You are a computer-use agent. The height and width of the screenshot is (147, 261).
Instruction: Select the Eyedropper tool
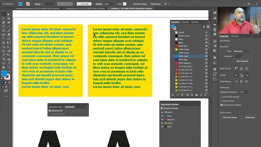click(4, 55)
